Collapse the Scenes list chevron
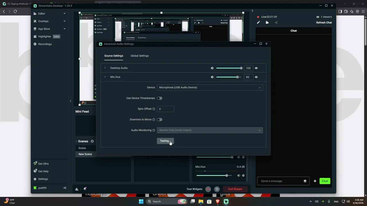Image resolution: width=367 pixels, height=206 pixels. coord(77,141)
